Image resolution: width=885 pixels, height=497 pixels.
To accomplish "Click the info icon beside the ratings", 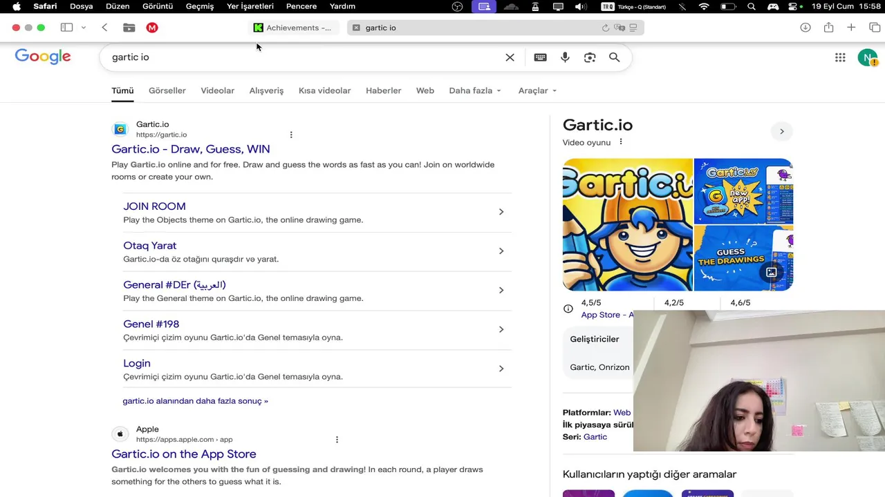I will pos(568,309).
